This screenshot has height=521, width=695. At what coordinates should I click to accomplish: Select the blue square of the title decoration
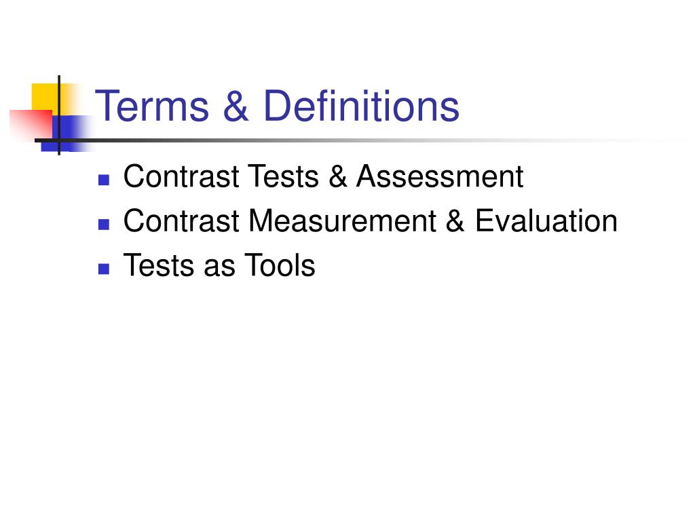67,134
